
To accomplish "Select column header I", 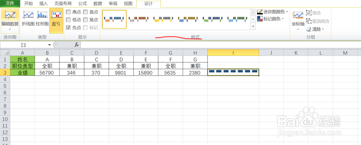I will pos(233,53).
